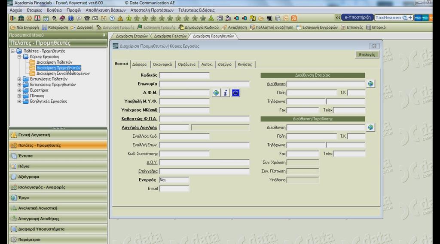Image resolution: width=440 pixels, height=244 pixels.
Task: Click the E-mail input field
Action: [174, 188]
